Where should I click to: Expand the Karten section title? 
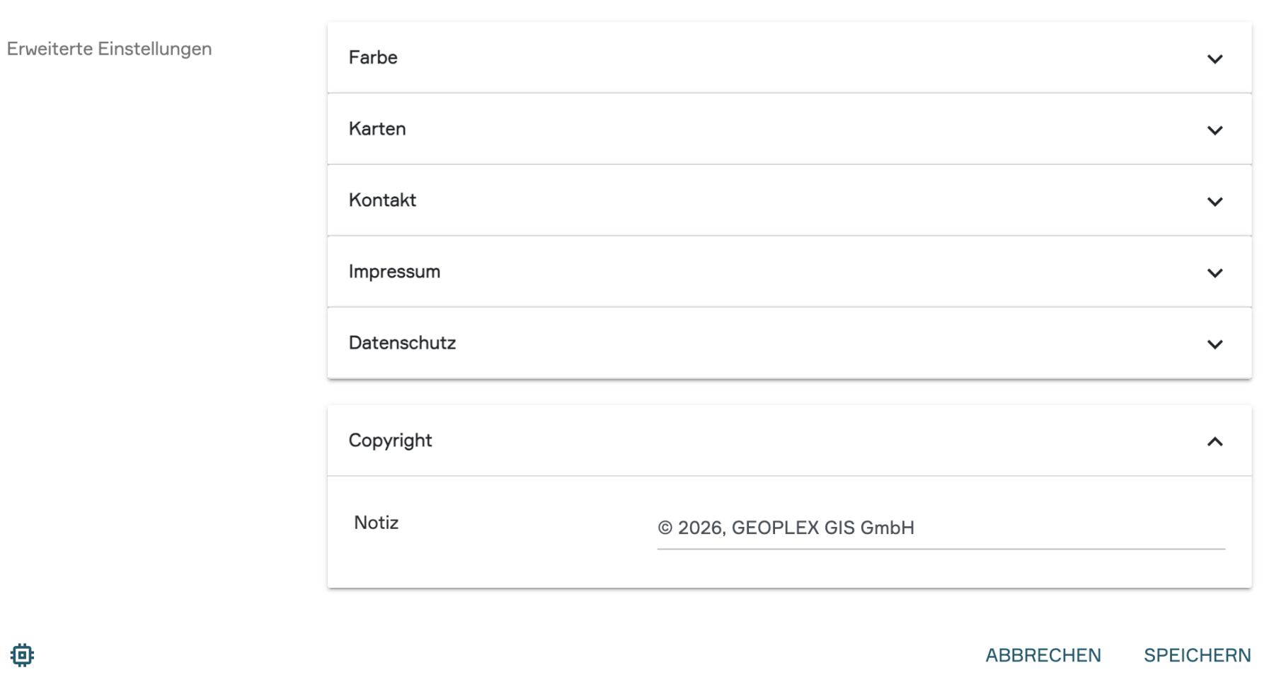click(x=377, y=129)
